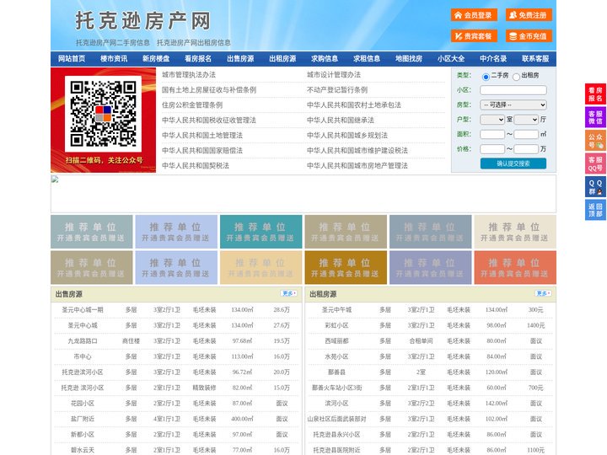Click broken banner image icon
The height and width of the screenshot is (455, 607).
pos(55,179)
